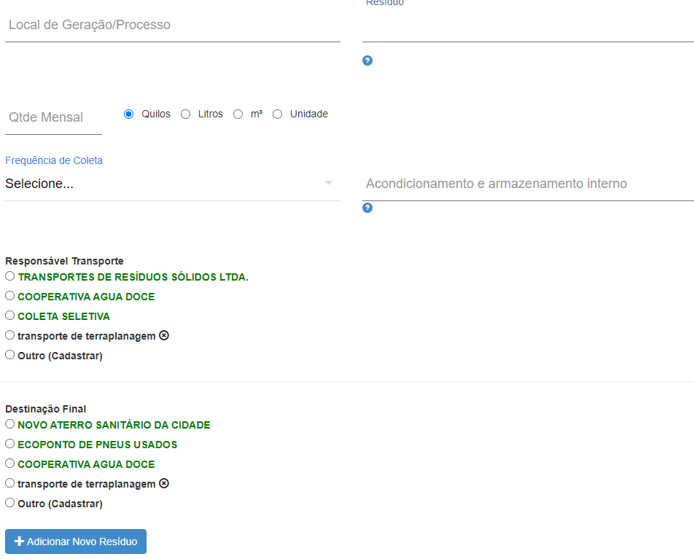Pick COOPERATIVA AGUA DOCE as final destination
Image resolution: width=694 pixels, height=559 pixels.
9,464
